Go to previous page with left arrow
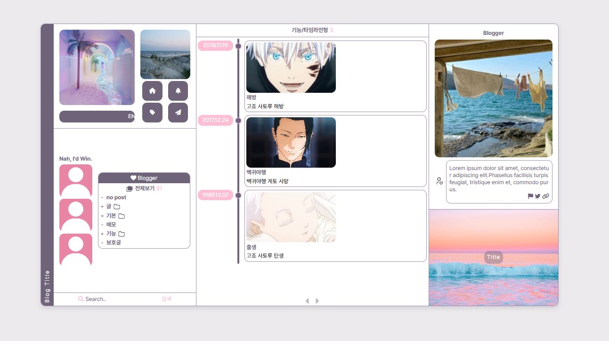 point(307,301)
